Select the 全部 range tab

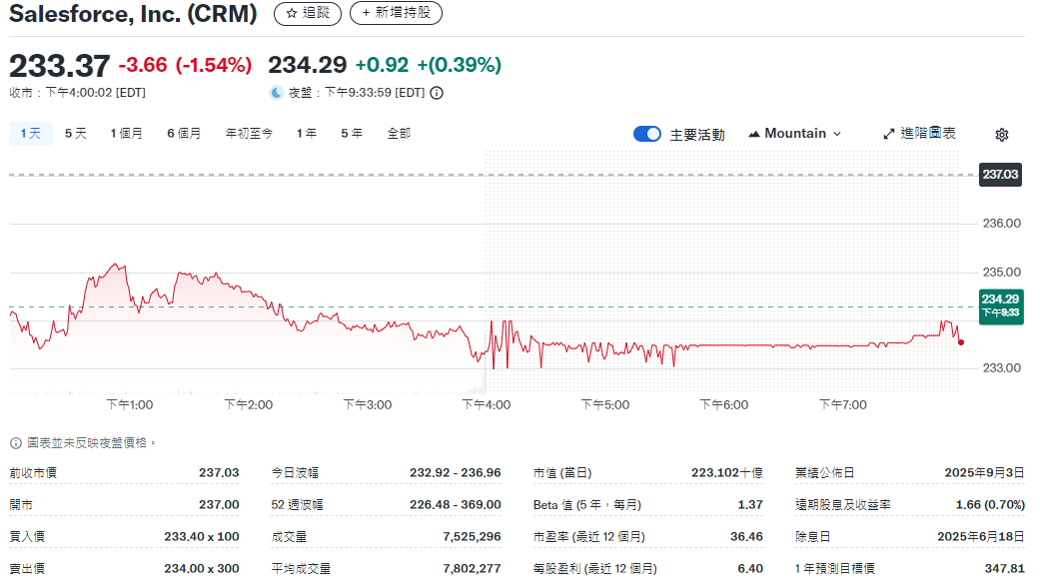(399, 133)
